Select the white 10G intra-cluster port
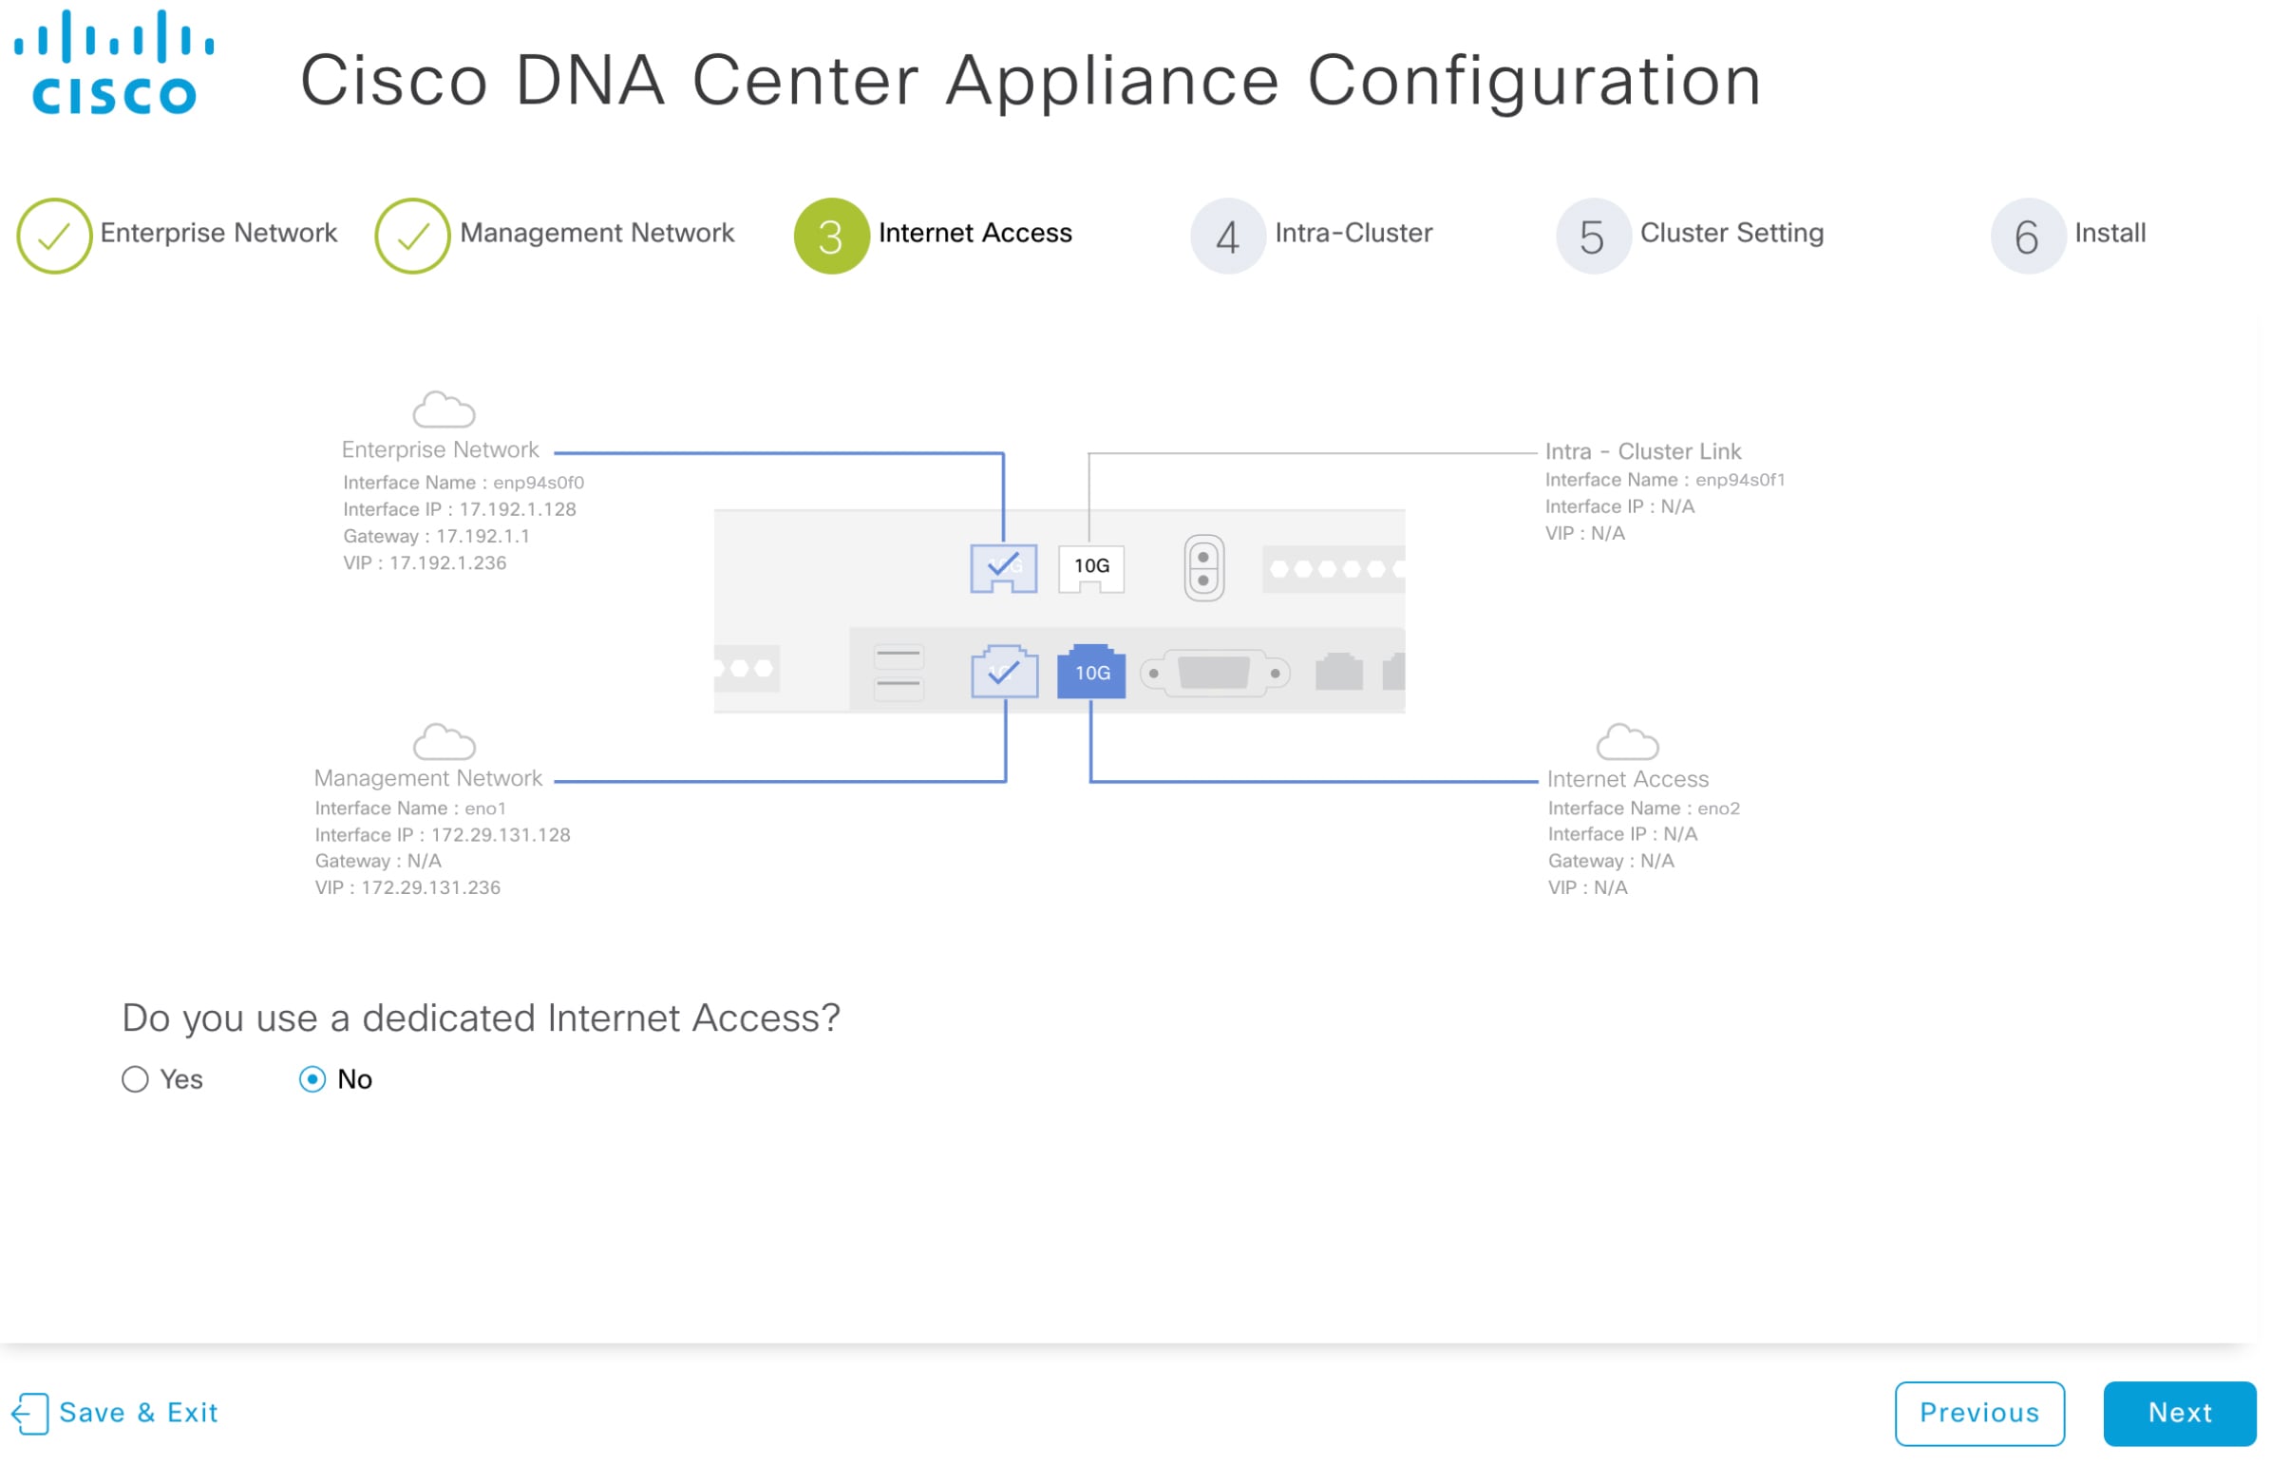The width and height of the screenshot is (2271, 1465). coord(1090,568)
